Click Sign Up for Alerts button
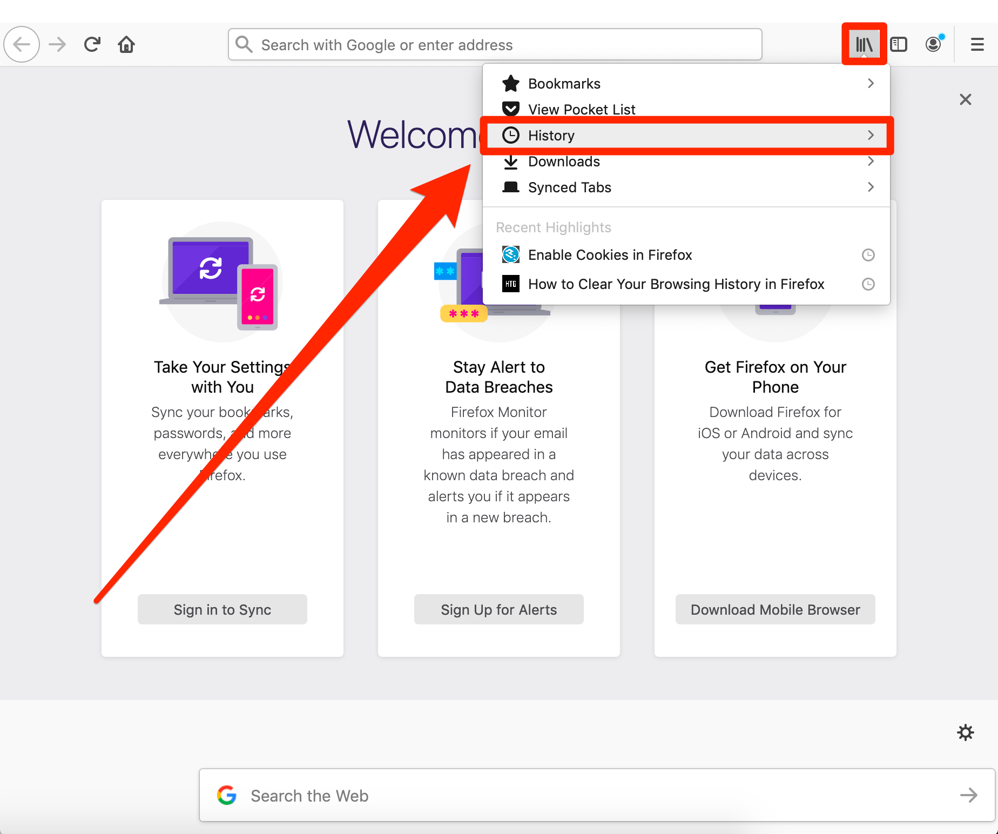This screenshot has height=834, width=998. (499, 609)
